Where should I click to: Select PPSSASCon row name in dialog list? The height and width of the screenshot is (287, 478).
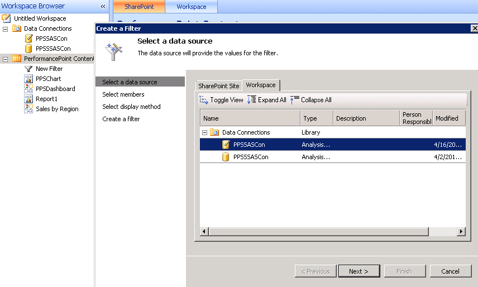click(249, 145)
